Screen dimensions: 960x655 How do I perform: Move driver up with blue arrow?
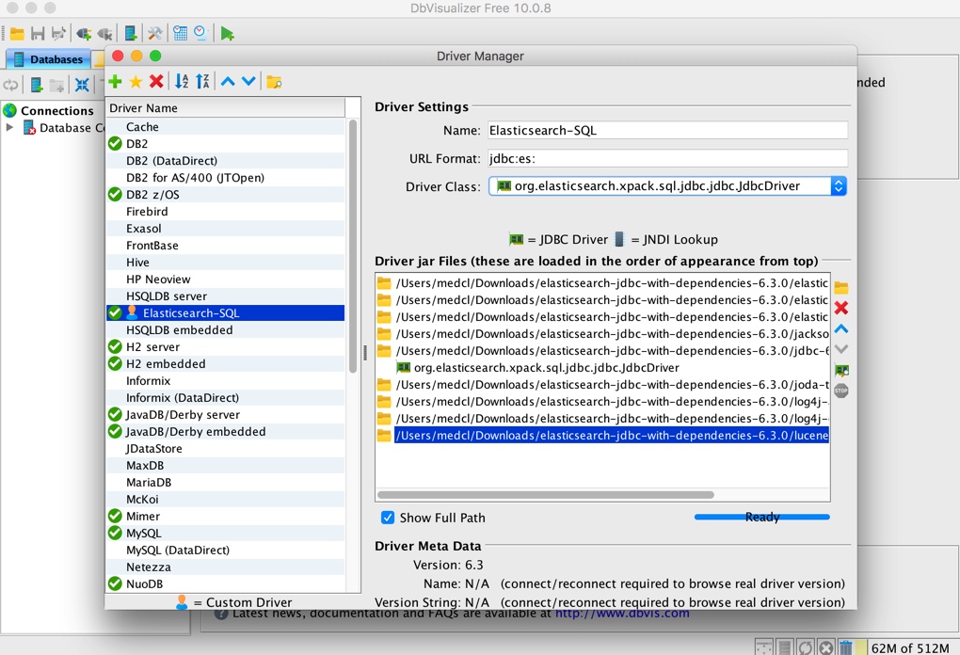[228, 82]
